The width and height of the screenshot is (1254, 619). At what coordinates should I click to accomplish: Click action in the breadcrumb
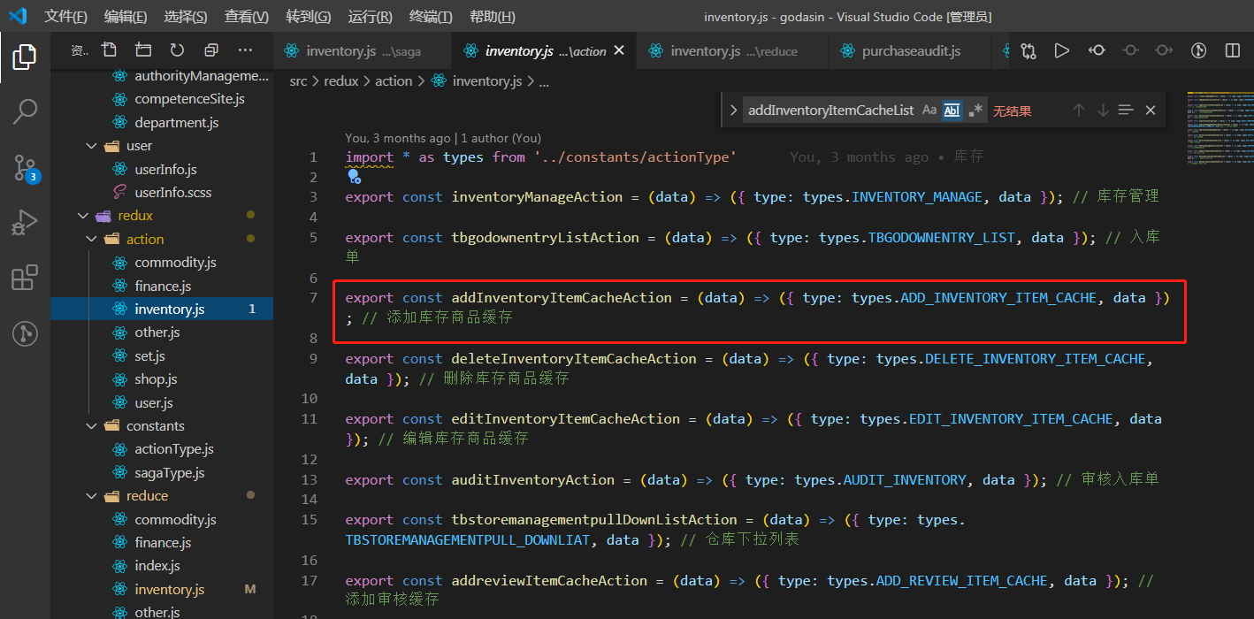[394, 80]
